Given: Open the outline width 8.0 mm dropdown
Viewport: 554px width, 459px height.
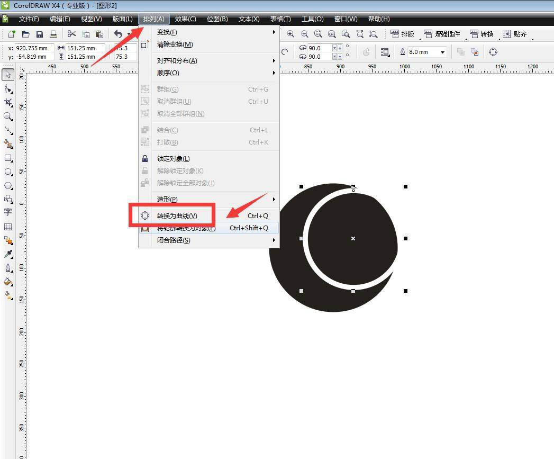Looking at the screenshot, I should (x=442, y=52).
